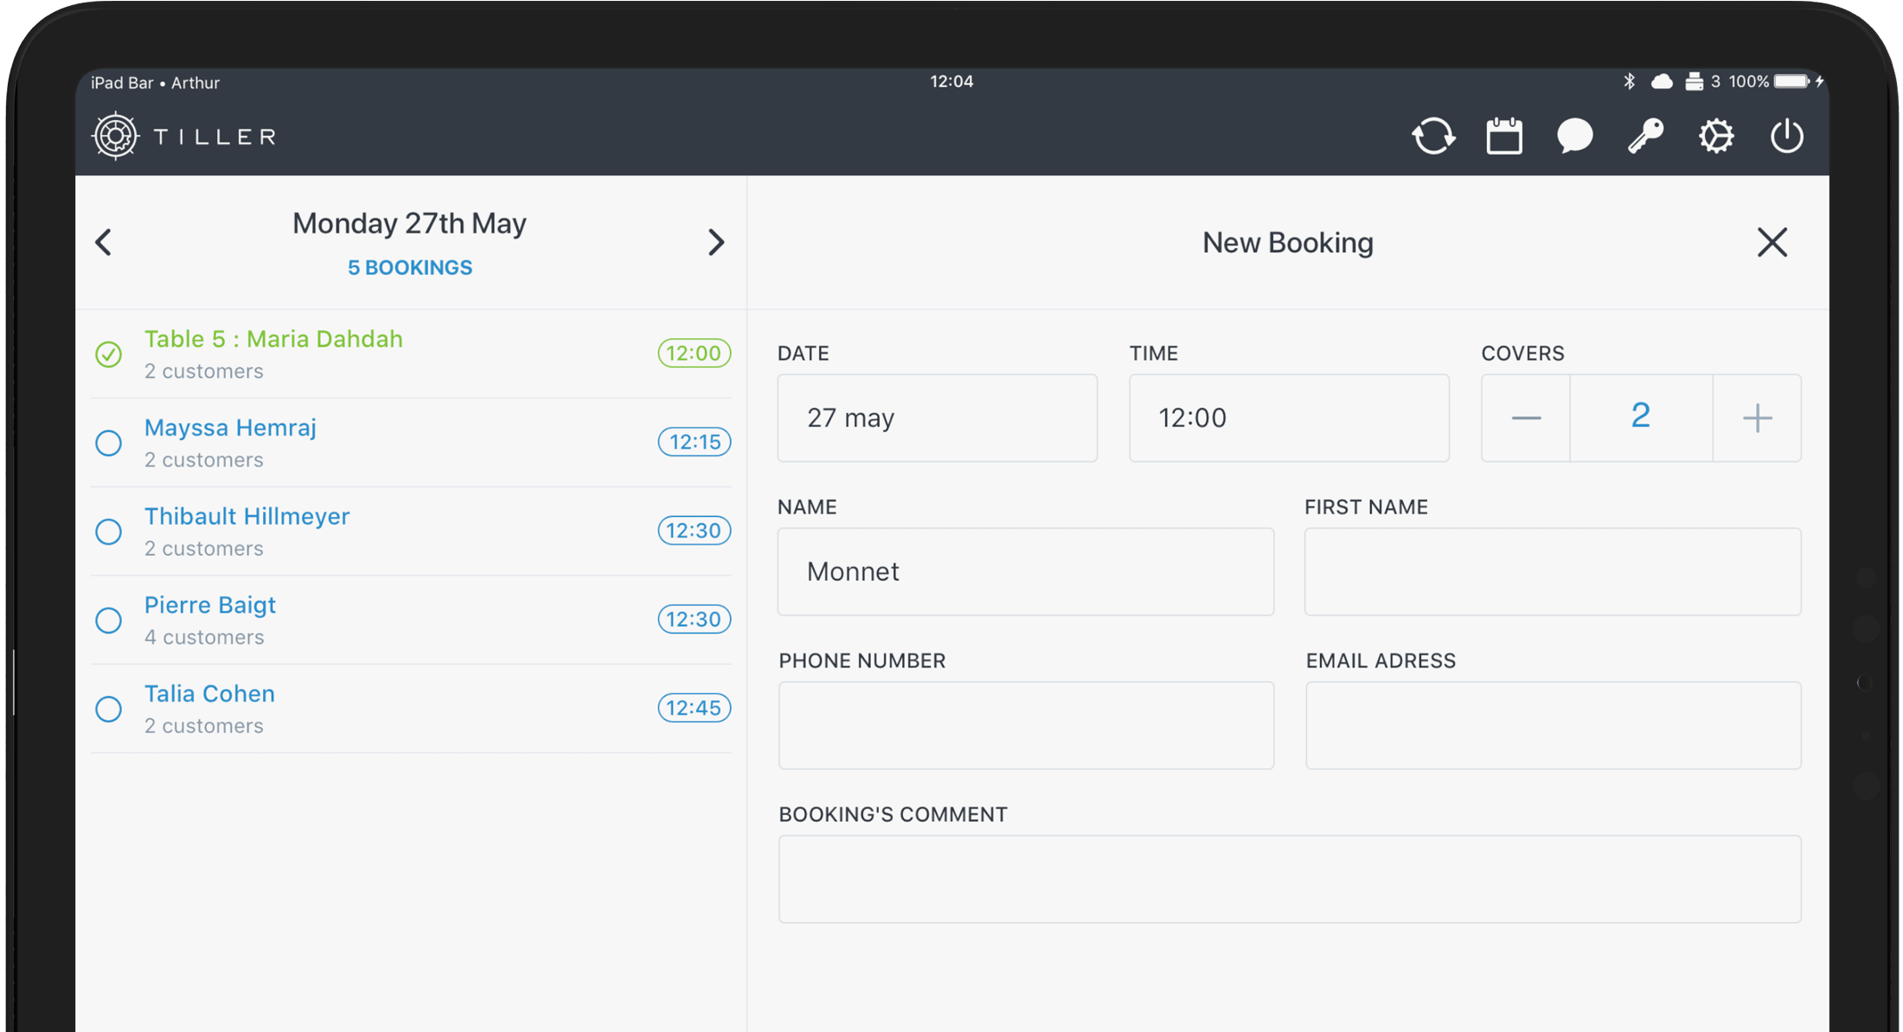The height and width of the screenshot is (1032, 1903).
Task: Click Monday 27th May date heading
Action: (409, 224)
